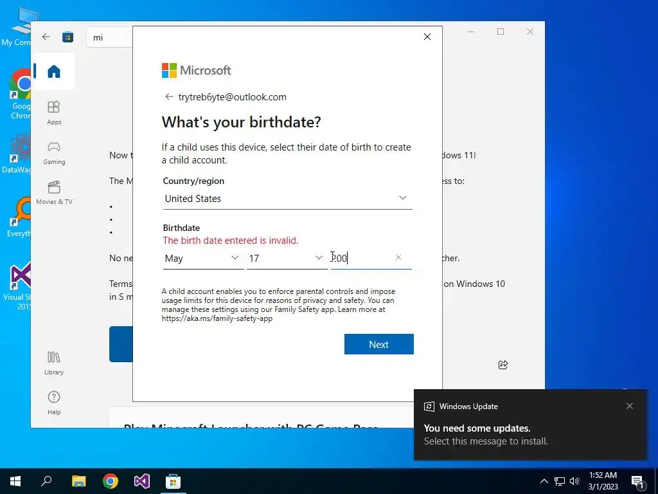Select the DataWag desktop shortcut

pos(17,153)
